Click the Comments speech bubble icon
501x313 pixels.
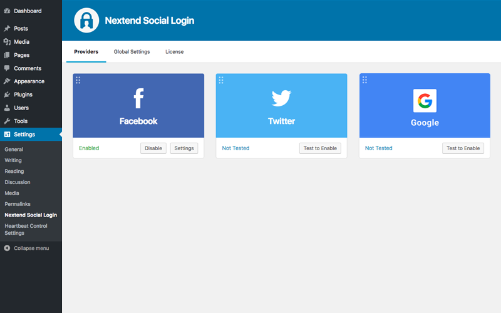pyautogui.click(x=7, y=68)
